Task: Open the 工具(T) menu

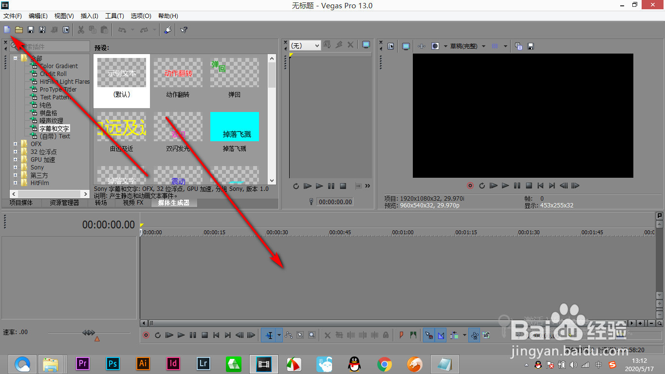Action: (x=115, y=16)
